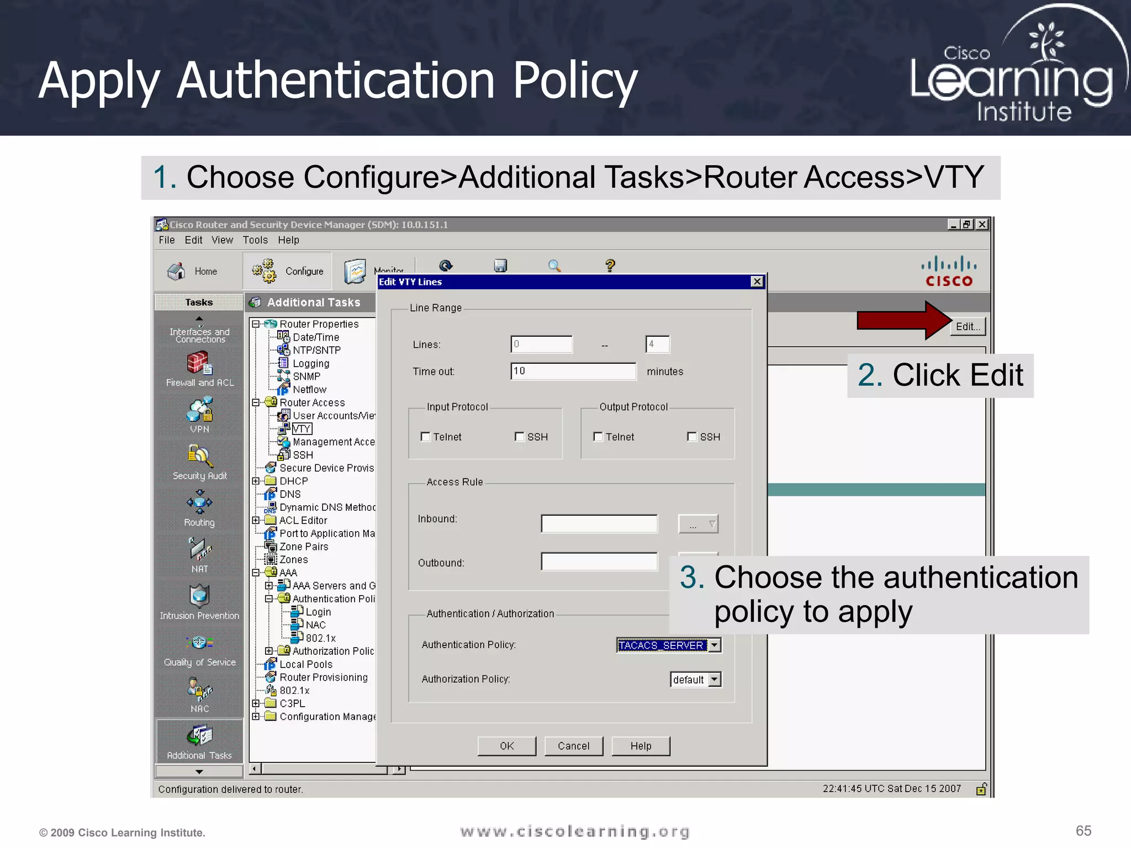1131x848 pixels.
Task: Click the Search magnifier toolbar icon
Action: pos(554,266)
